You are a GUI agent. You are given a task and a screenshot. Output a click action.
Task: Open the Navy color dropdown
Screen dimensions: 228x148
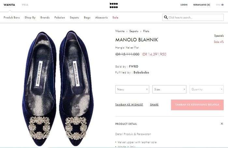(132, 89)
